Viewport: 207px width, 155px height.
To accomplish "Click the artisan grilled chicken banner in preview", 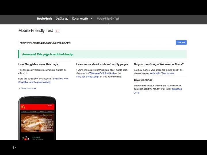I will click(37, 123).
